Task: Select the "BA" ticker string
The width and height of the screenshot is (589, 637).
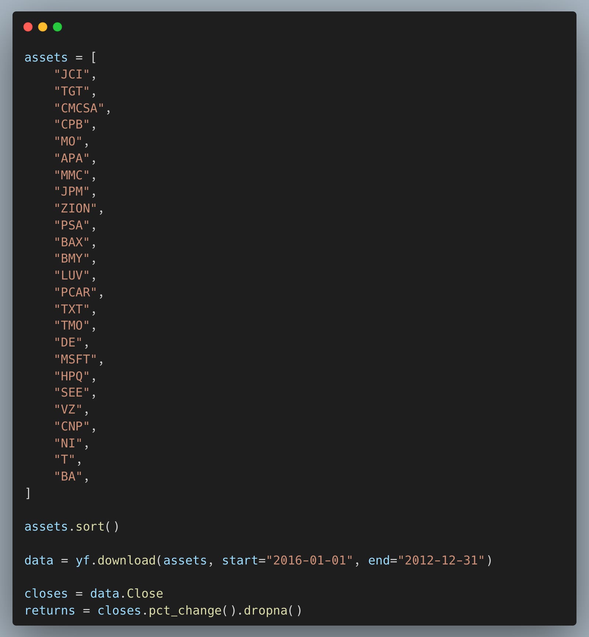Action: point(68,476)
